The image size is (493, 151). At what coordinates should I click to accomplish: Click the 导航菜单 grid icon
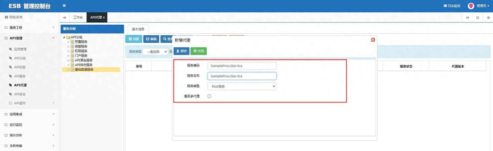coord(6,17)
